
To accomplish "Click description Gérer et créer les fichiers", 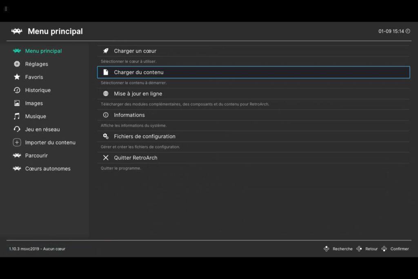I will (x=140, y=147).
